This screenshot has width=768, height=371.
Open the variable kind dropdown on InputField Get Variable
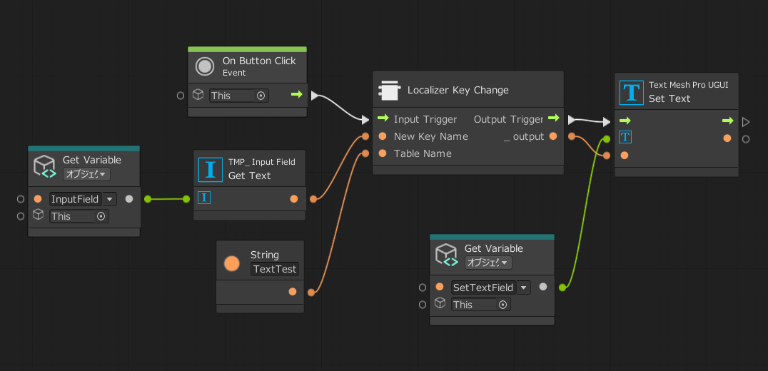86,174
